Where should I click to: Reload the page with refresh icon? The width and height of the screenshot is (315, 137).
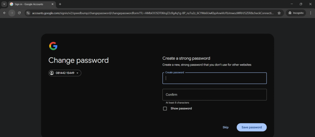pyautogui.click(x=19, y=13)
